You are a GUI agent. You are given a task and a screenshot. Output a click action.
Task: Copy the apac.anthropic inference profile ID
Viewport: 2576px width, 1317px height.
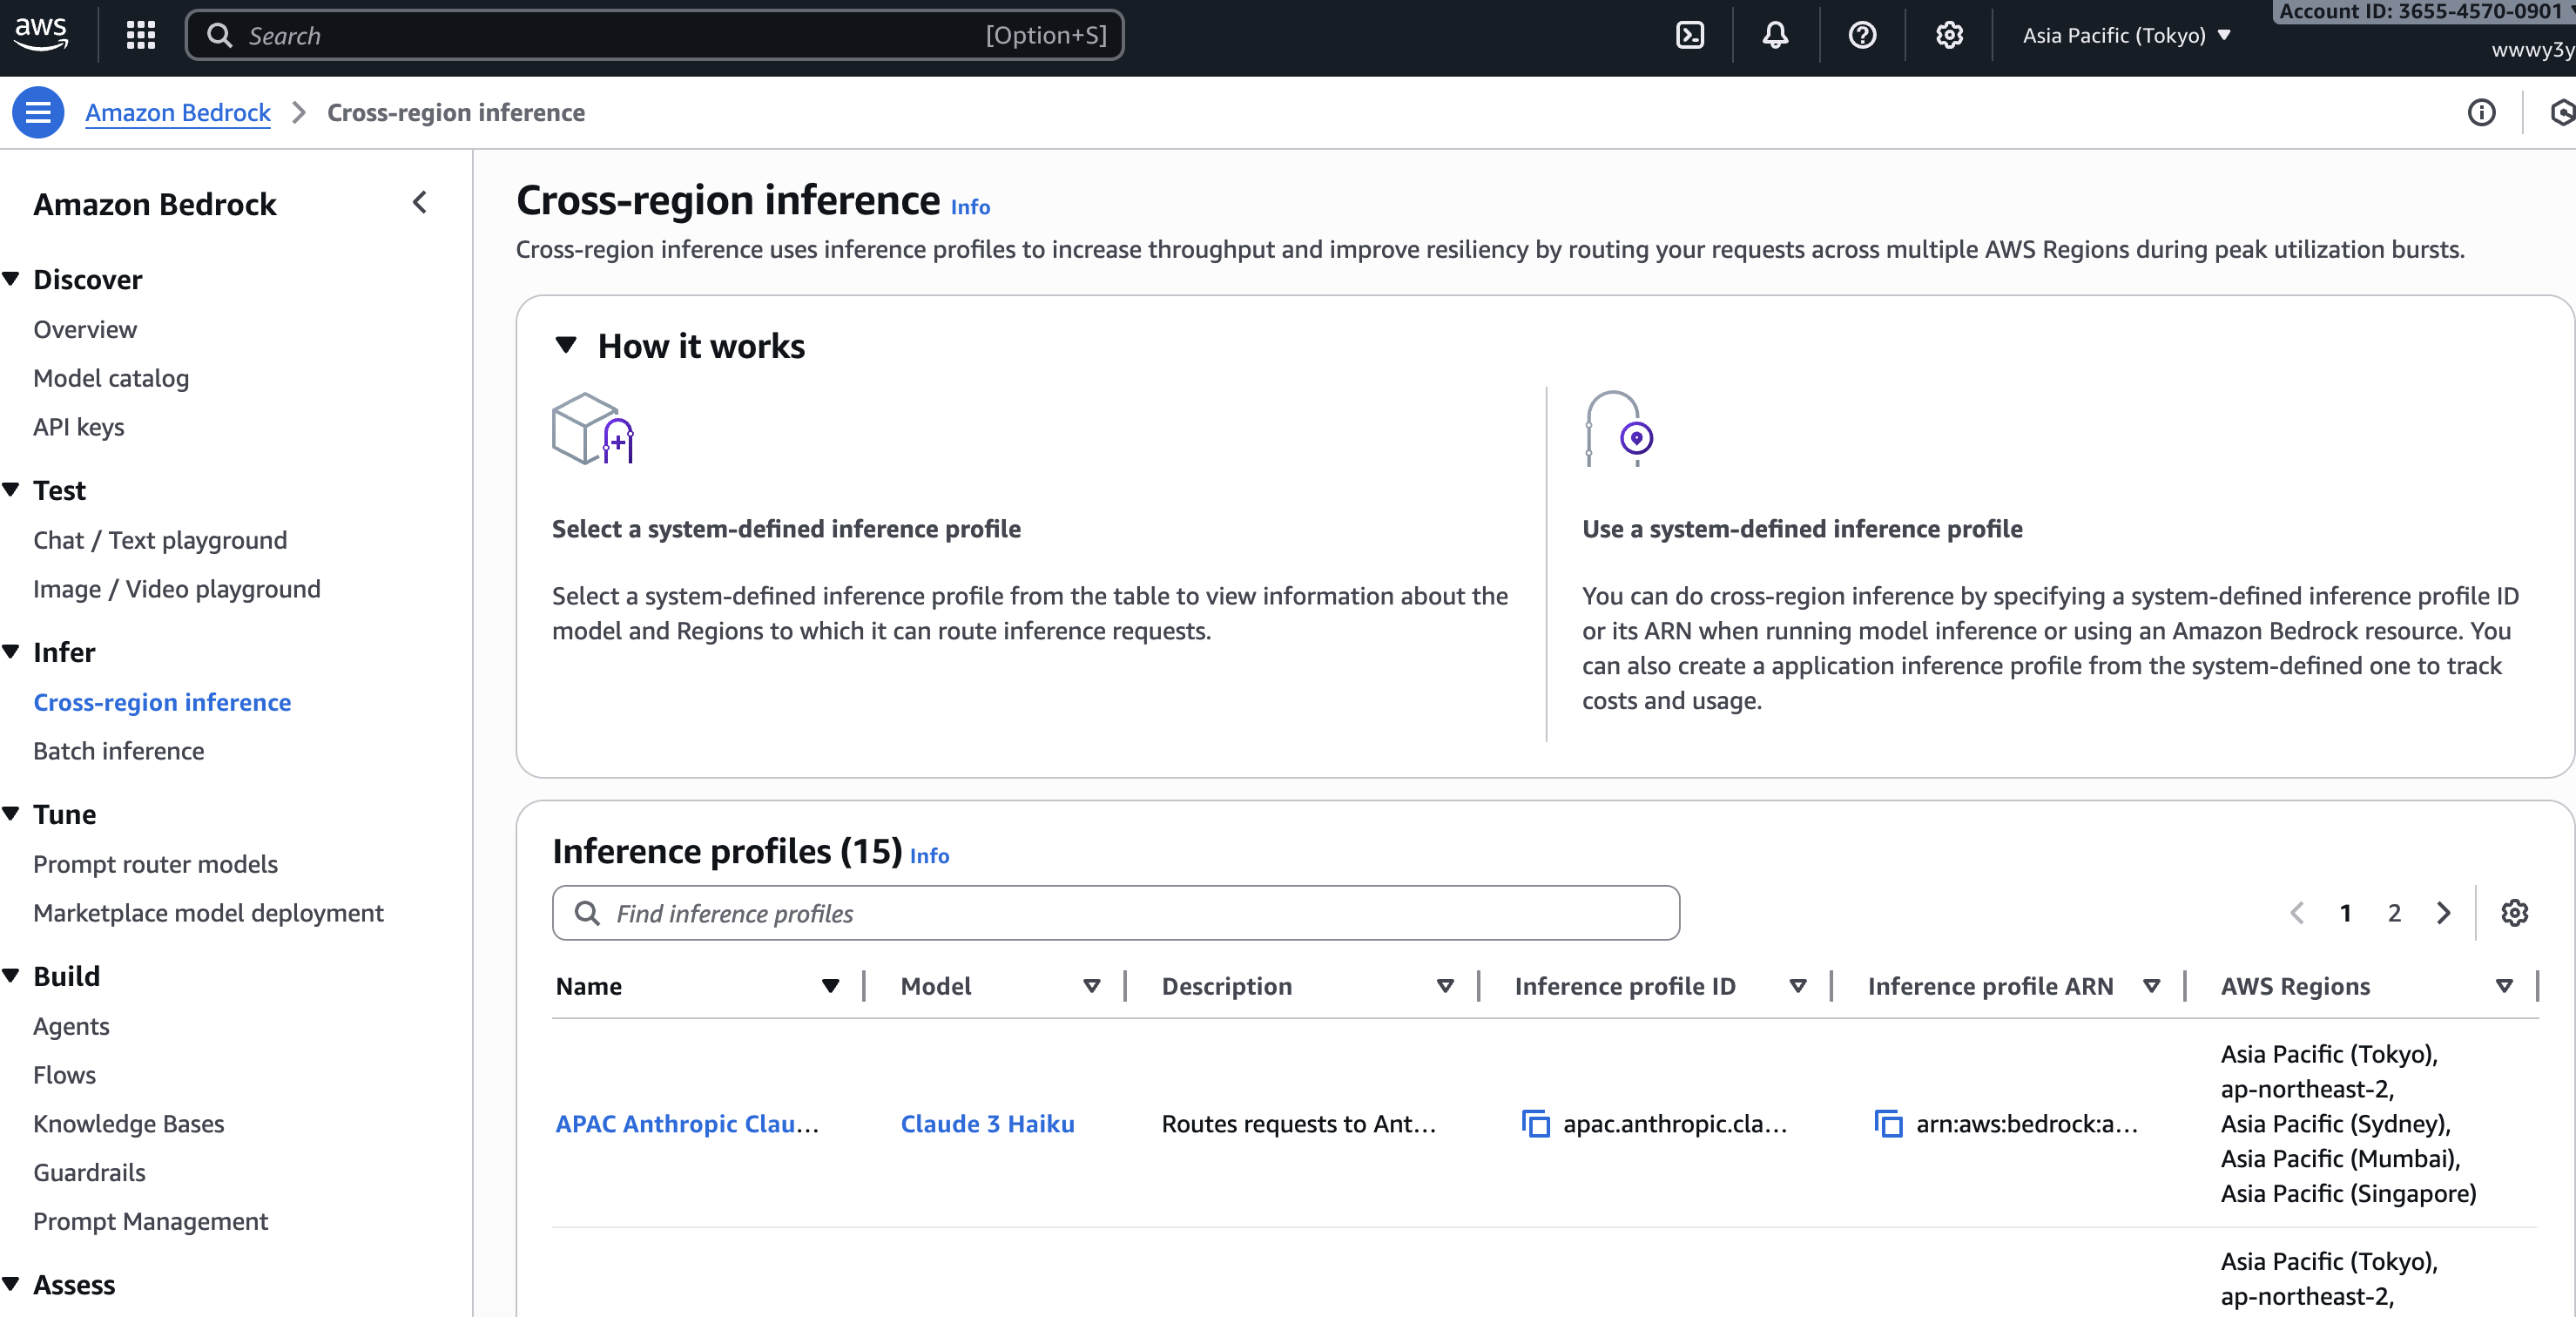(x=1534, y=1123)
